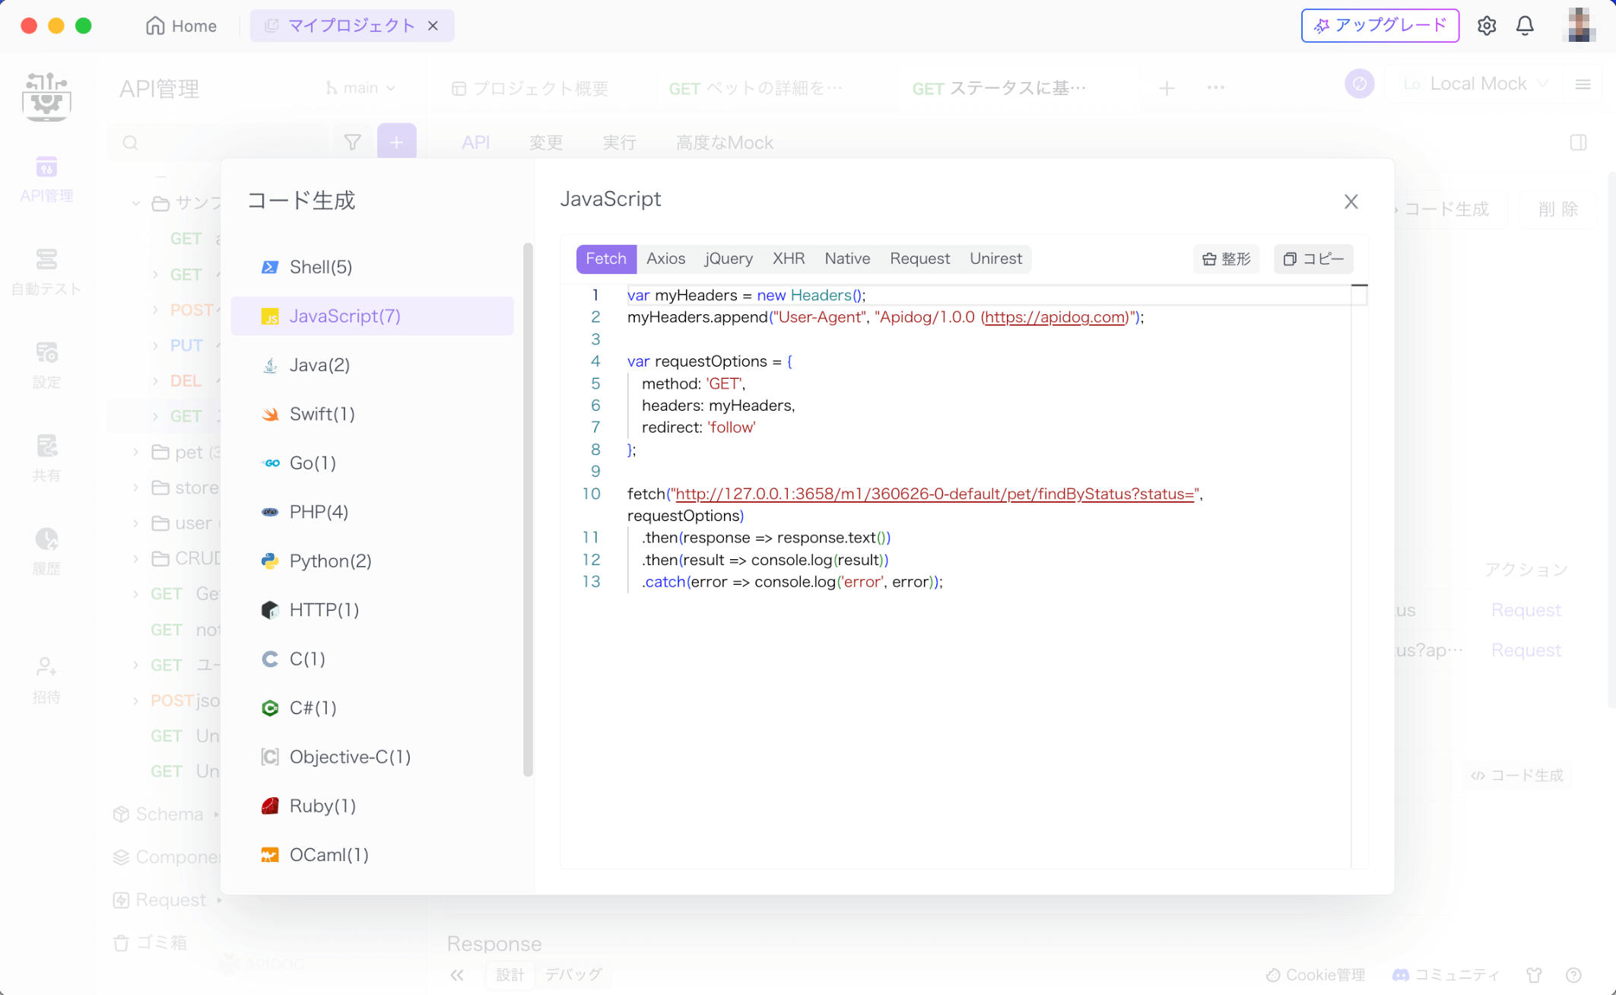This screenshot has width=1616, height=995.
Task: Open the main branch dropdown
Action: [x=361, y=88]
